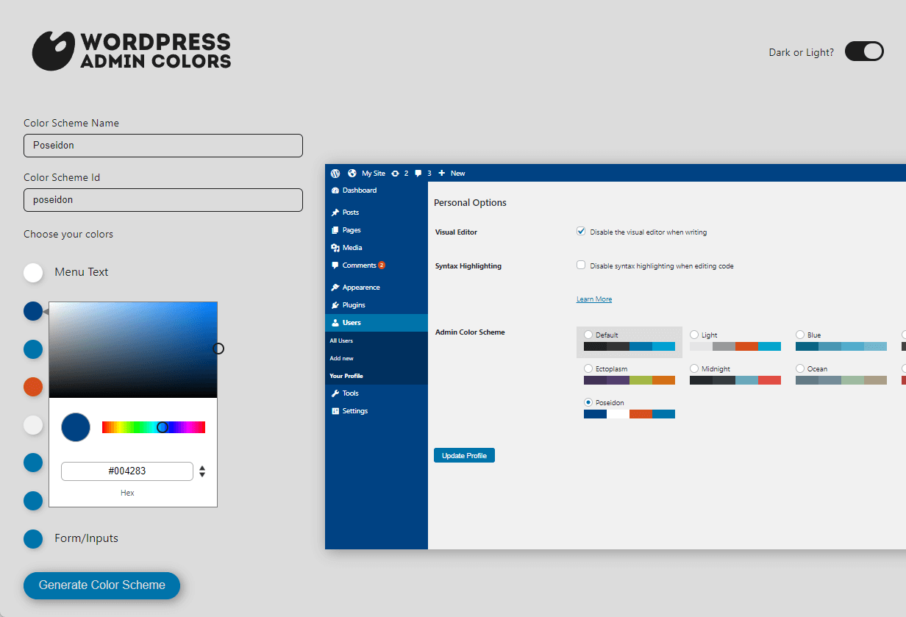
Task: Open 'Your Profile' in the Users submenu
Action: (346, 375)
